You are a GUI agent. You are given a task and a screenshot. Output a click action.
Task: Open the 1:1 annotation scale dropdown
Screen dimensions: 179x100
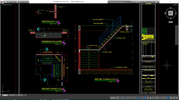[154, 98]
